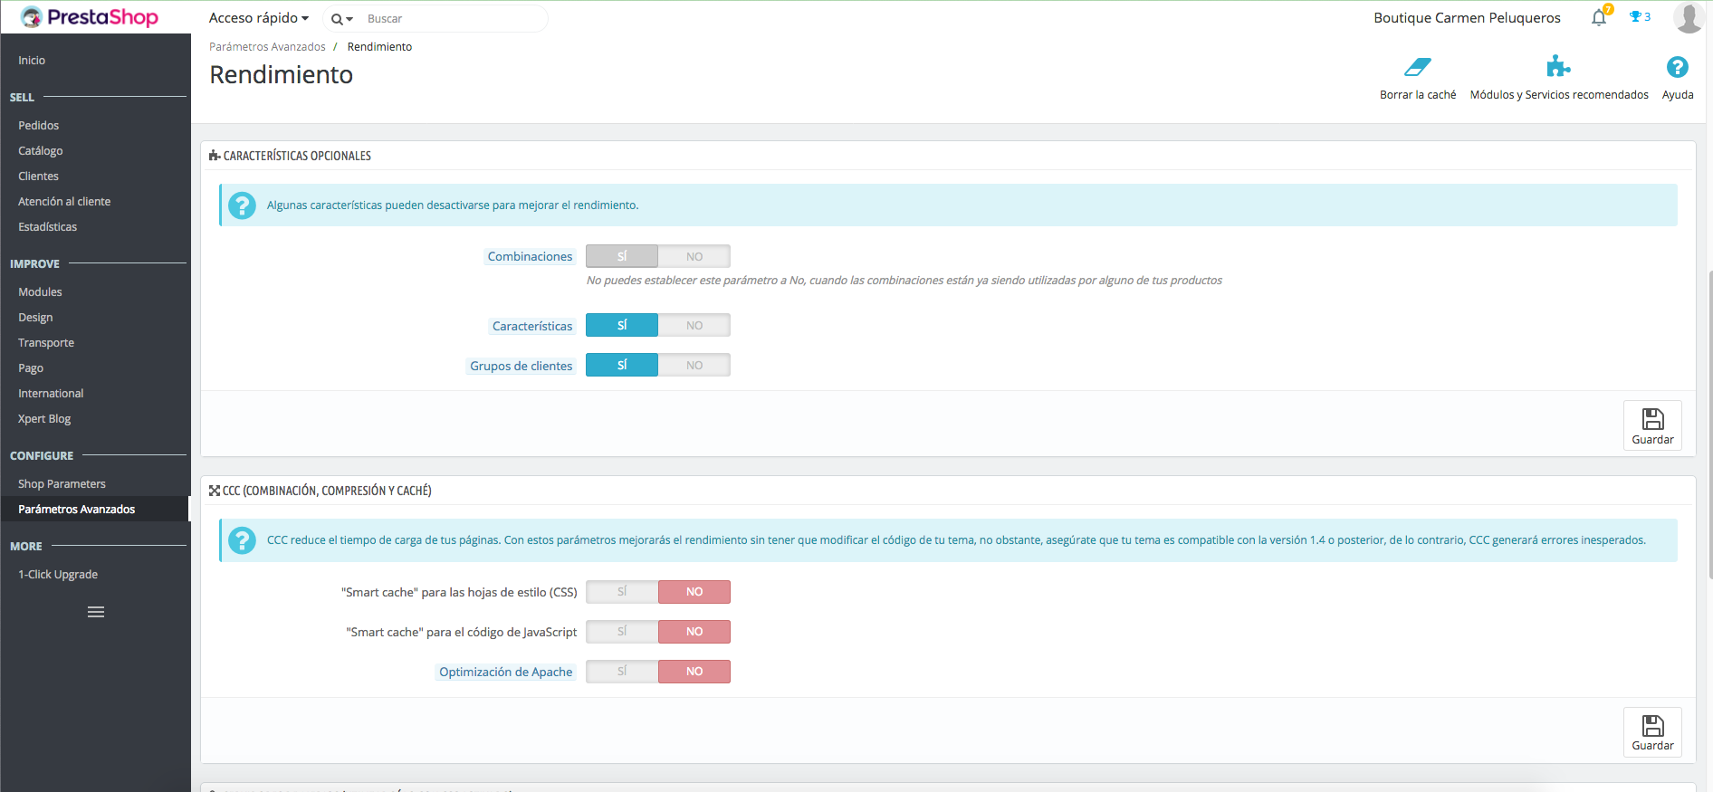This screenshot has width=1713, height=792.
Task: Click the Rendimiento breadcrumb text
Action: click(x=379, y=47)
